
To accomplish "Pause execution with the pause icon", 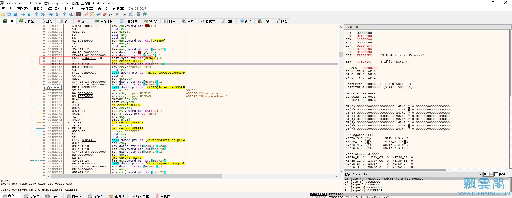I will pos(29,14).
